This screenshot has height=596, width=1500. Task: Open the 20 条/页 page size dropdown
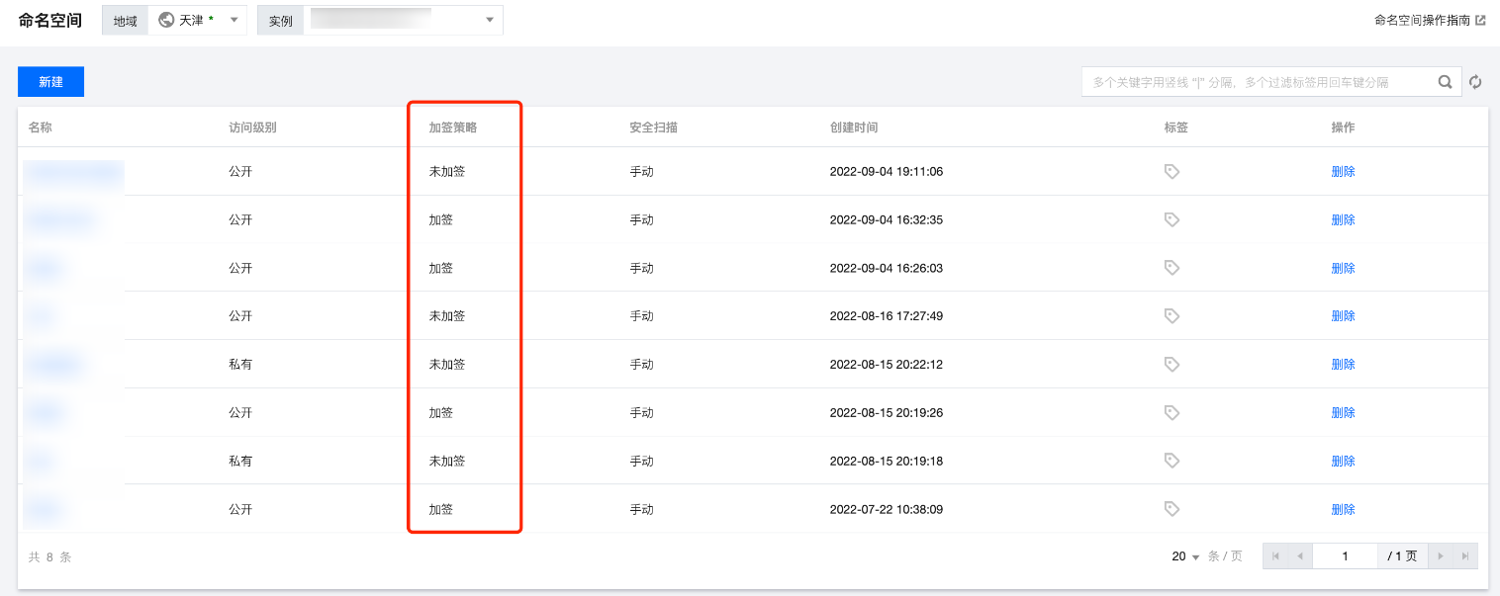point(1185,556)
